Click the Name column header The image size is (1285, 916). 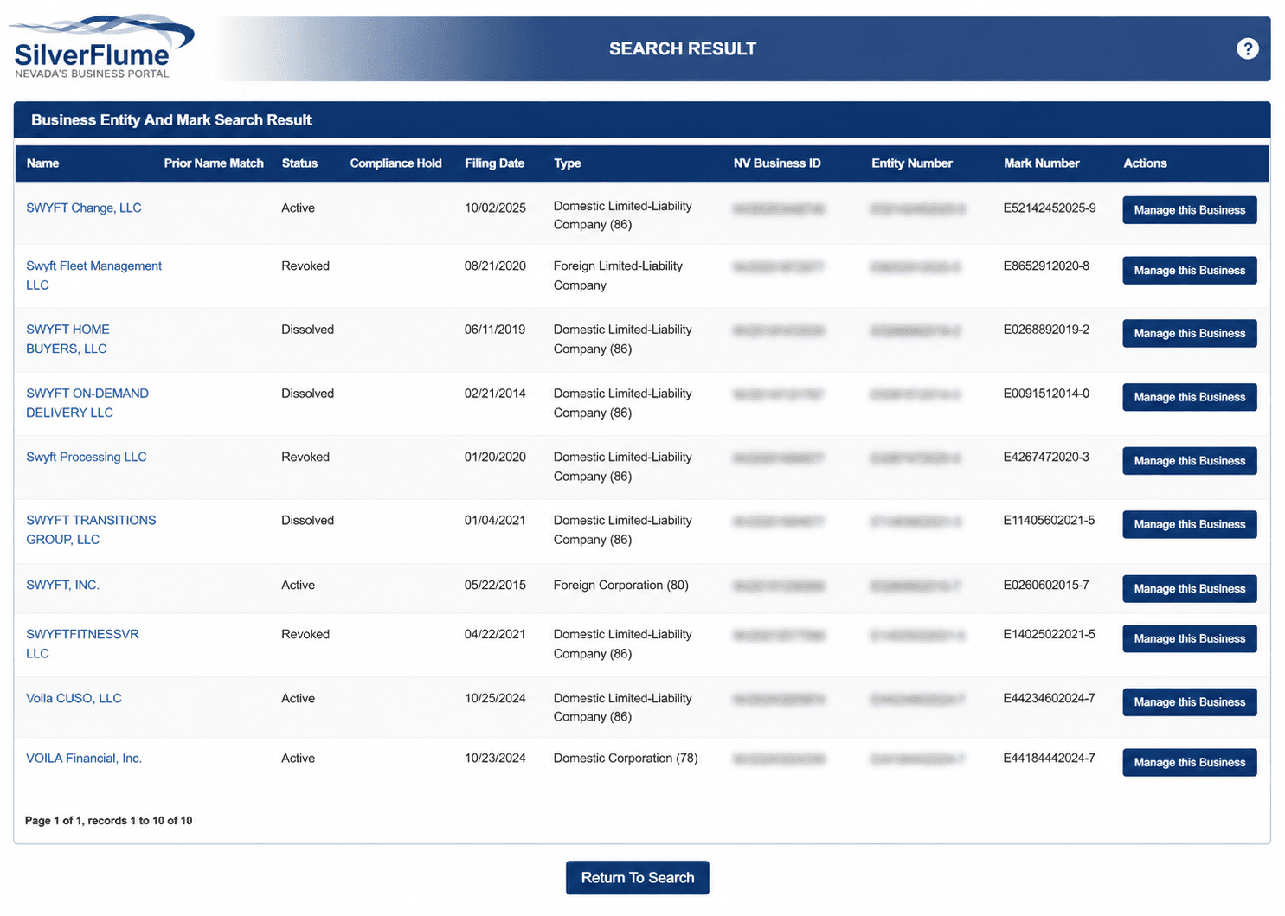[43, 163]
